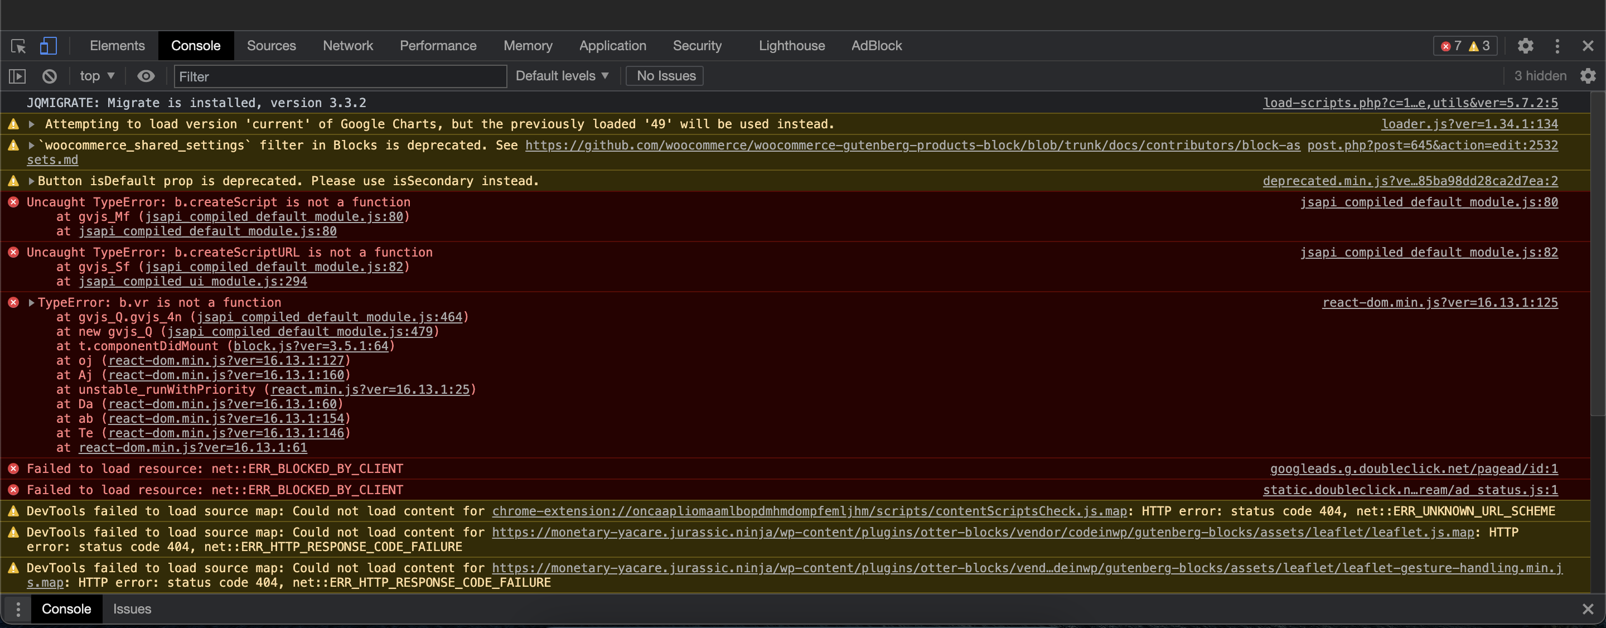Open the drawer three-dot menu
This screenshot has width=1606, height=628.
click(x=17, y=608)
